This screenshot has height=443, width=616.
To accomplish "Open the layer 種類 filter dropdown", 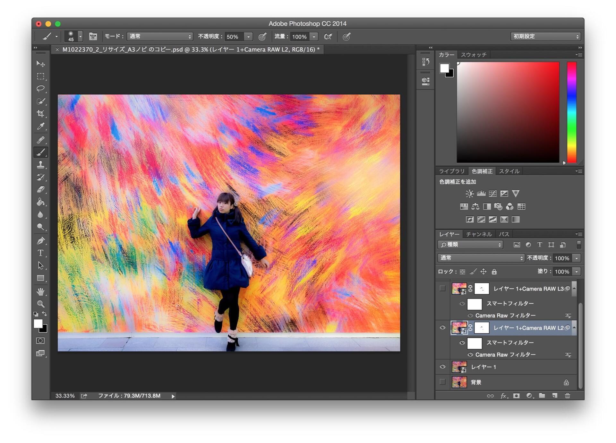I will click(x=470, y=245).
